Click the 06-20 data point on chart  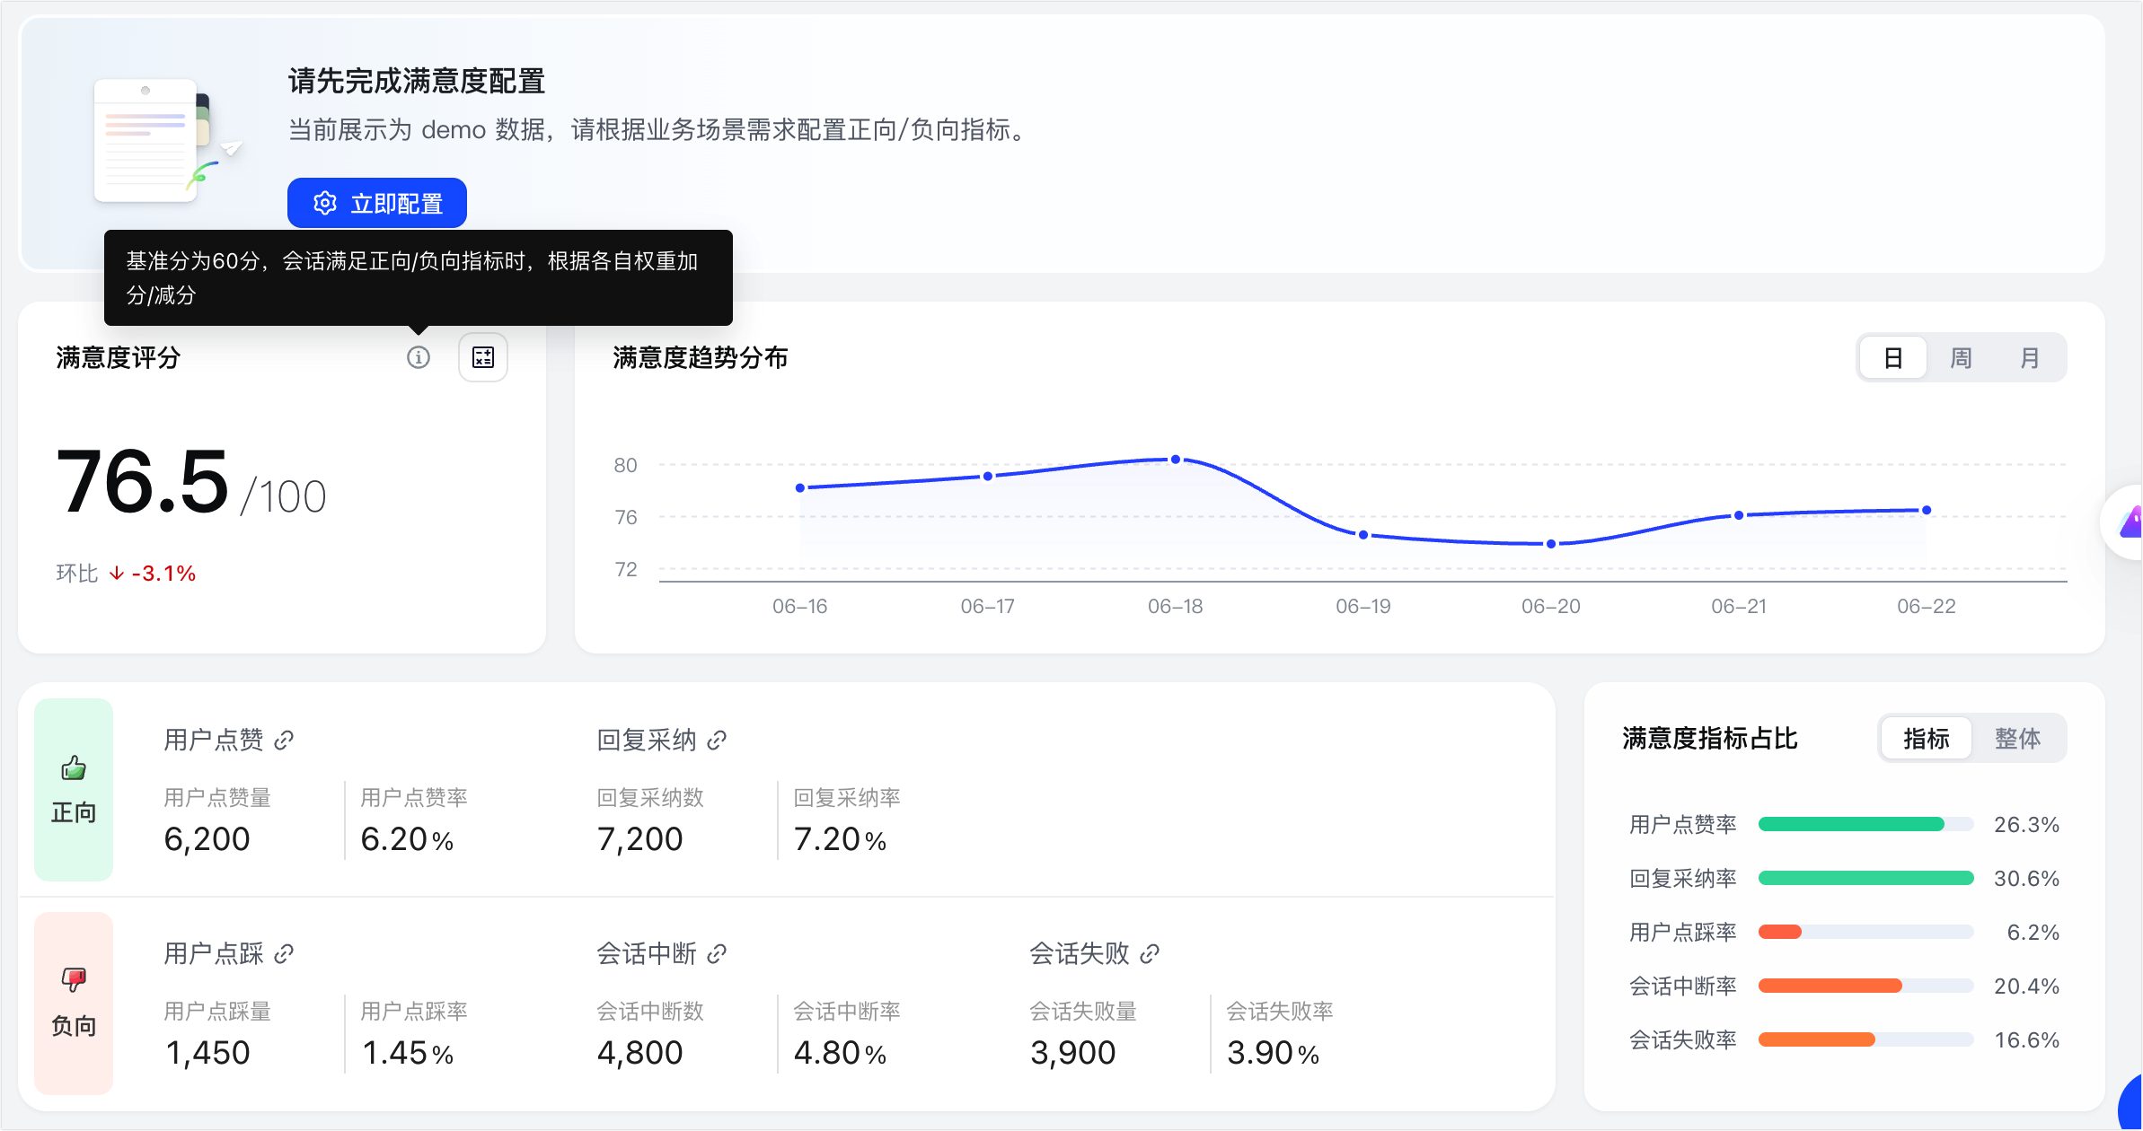tap(1551, 544)
